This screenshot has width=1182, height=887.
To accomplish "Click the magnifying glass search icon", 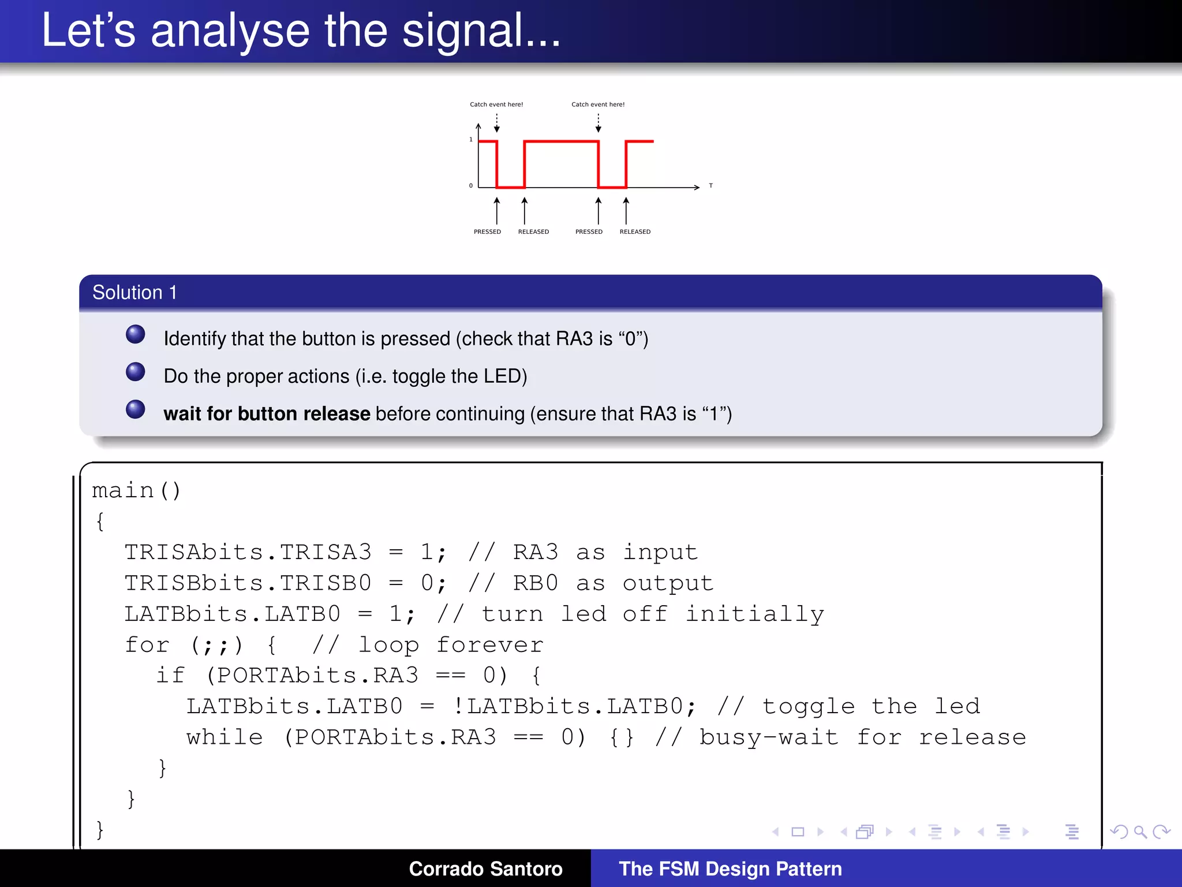I will click(x=1140, y=832).
